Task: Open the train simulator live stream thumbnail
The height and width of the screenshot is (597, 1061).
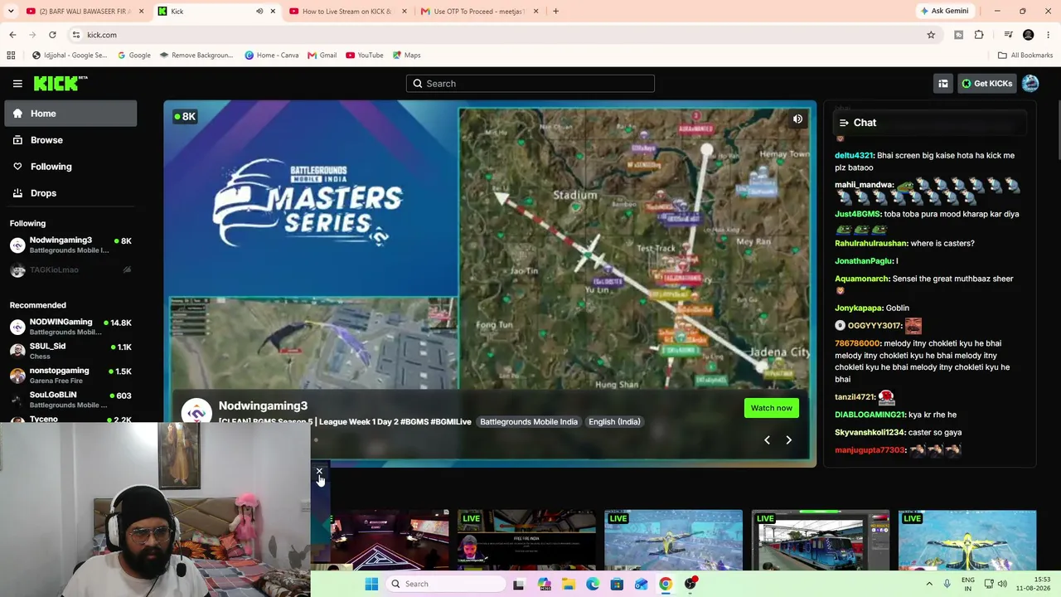Action: coord(821,541)
